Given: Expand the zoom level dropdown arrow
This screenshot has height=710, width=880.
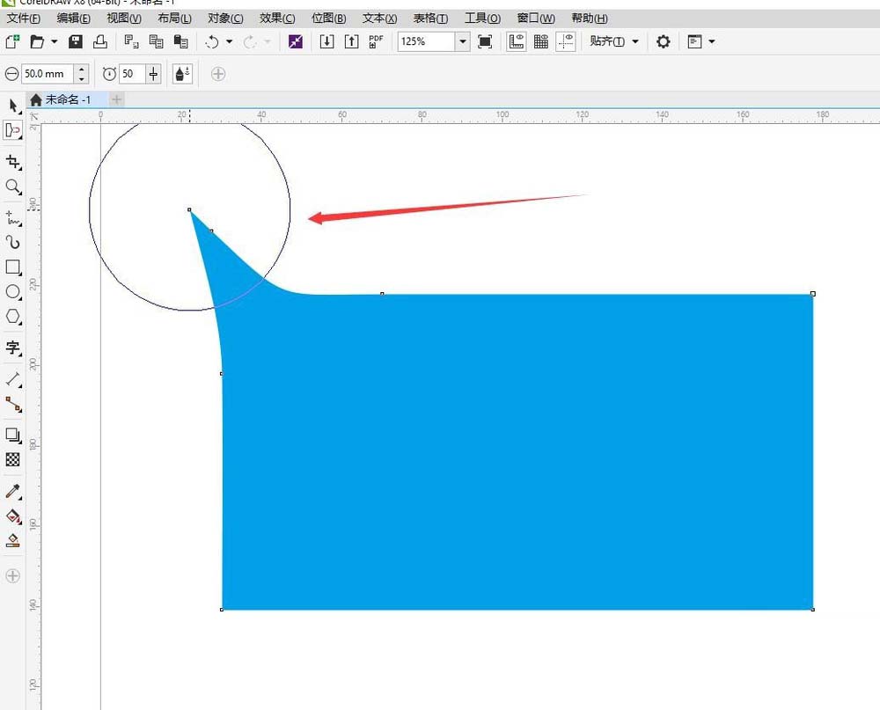Looking at the screenshot, I should (463, 41).
